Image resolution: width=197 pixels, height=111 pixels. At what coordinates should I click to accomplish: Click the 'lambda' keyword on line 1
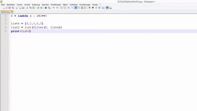pyautogui.click(x=23, y=16)
